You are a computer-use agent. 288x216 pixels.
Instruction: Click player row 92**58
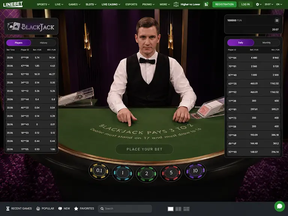(x=31, y=141)
